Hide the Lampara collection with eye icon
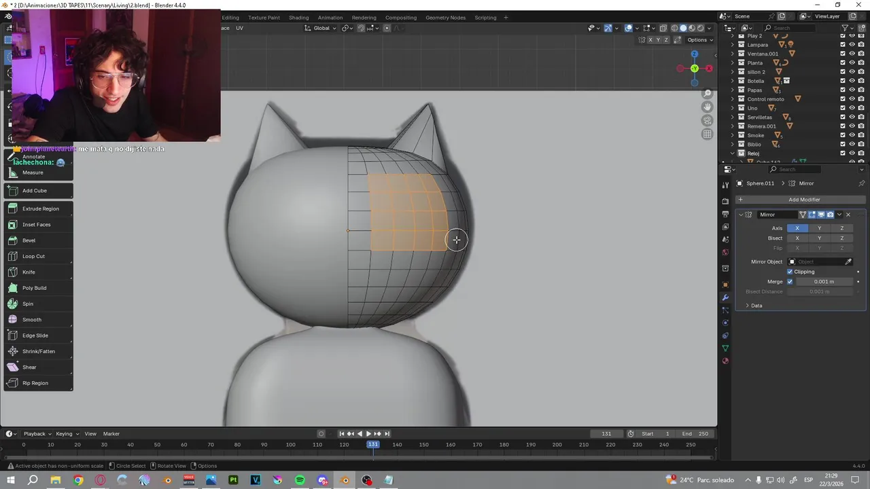This screenshot has width=870, height=489. (852, 45)
